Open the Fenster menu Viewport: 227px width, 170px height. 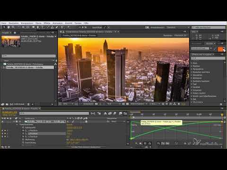coord(78,23)
